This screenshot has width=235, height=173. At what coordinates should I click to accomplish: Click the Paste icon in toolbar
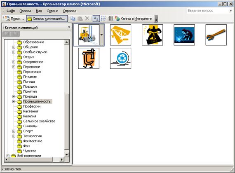pyautogui.click(x=80, y=19)
